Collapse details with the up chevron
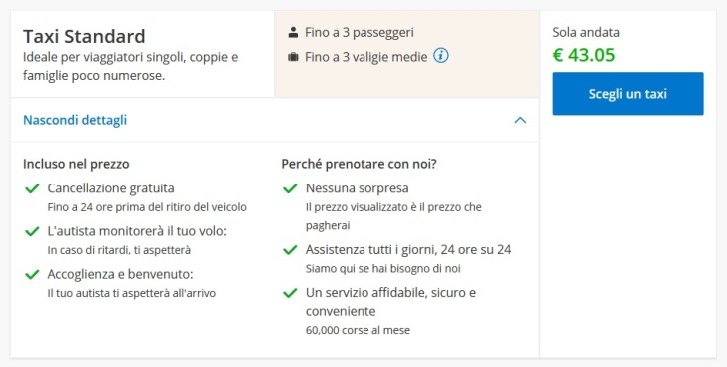Viewport: 727px width, 367px height. click(x=520, y=120)
